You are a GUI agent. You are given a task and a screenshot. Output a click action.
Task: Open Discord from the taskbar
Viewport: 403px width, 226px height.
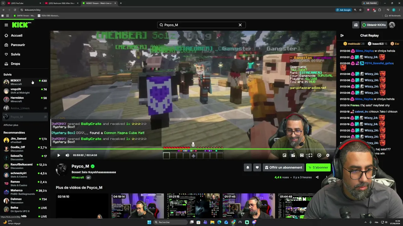tap(254, 222)
